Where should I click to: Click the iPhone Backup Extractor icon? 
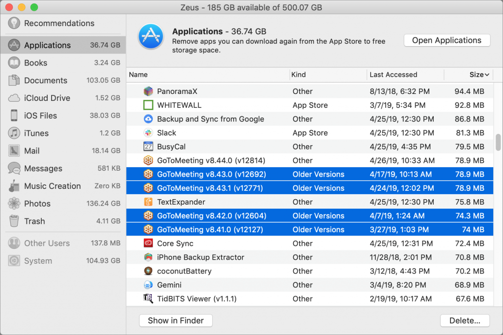148,257
